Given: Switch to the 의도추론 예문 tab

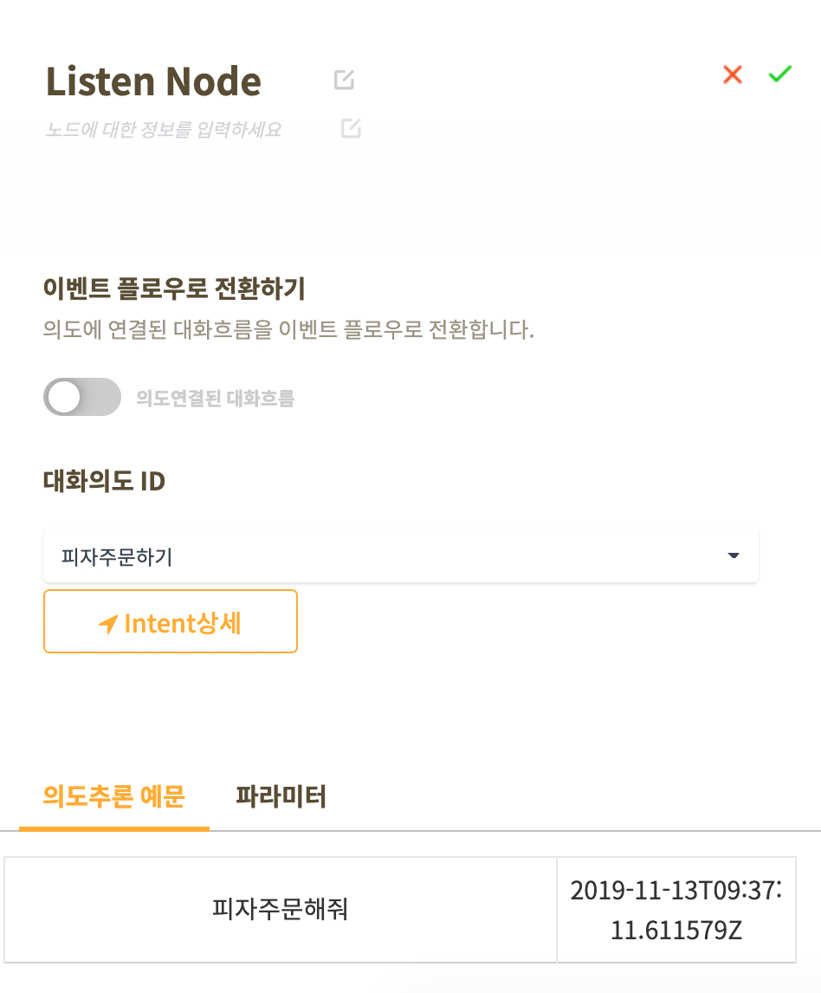Looking at the screenshot, I should tap(114, 796).
